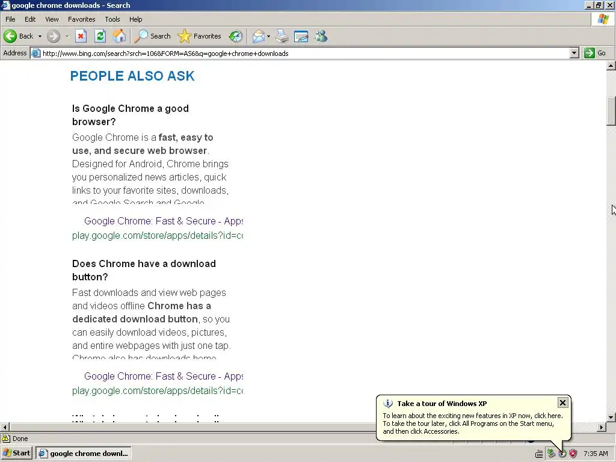This screenshot has width=616, height=462.
Task: Click the Take a tour balloon message
Action: click(473, 423)
